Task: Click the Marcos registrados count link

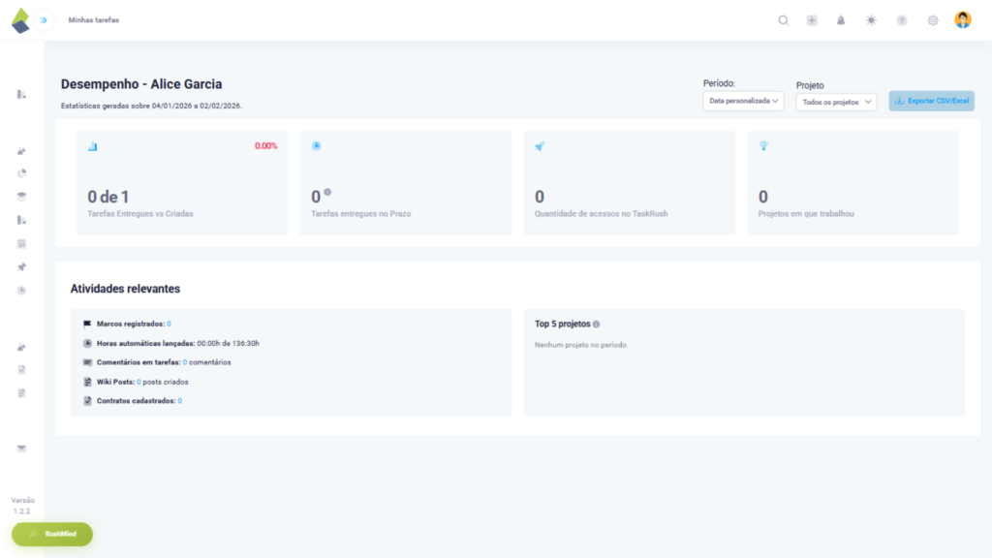Action: [169, 324]
